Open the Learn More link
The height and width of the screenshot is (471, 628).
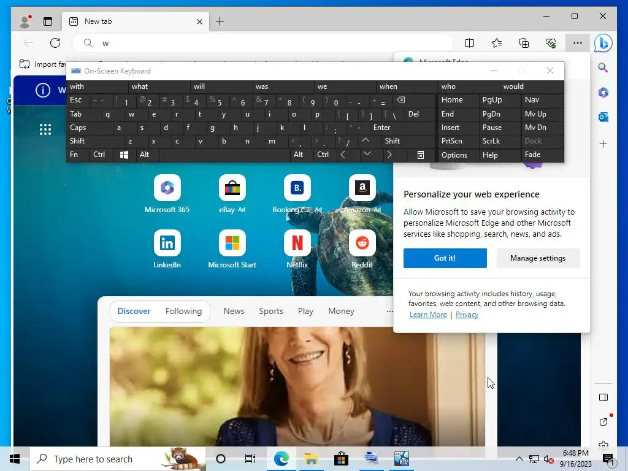pyautogui.click(x=428, y=315)
